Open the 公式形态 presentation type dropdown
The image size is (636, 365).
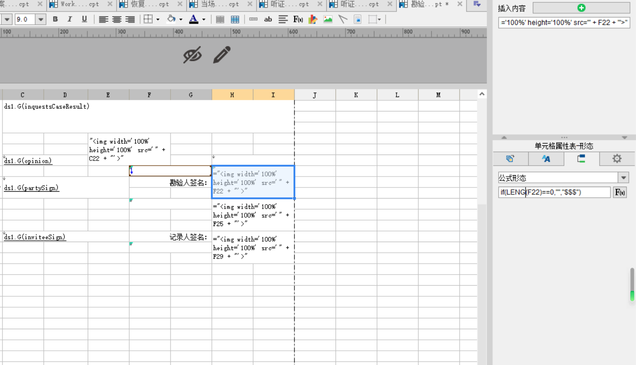click(x=623, y=177)
